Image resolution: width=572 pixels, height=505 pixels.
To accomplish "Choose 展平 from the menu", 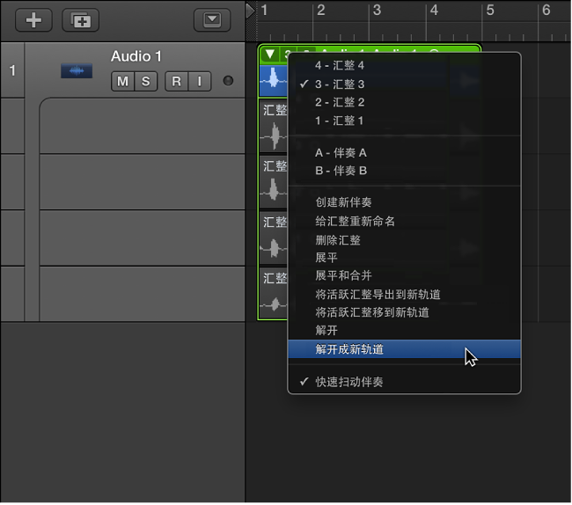I will click(x=404, y=258).
